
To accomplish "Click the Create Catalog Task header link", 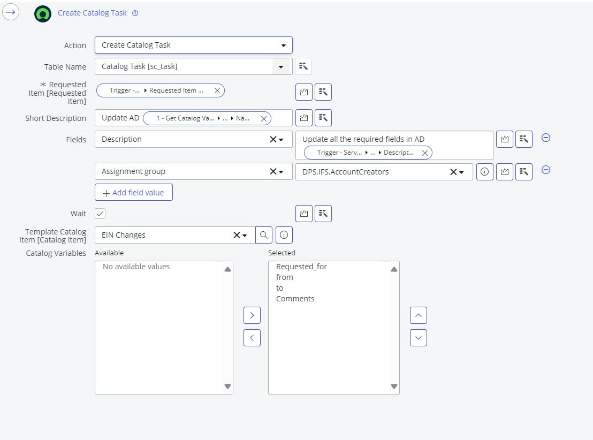I will pos(92,13).
